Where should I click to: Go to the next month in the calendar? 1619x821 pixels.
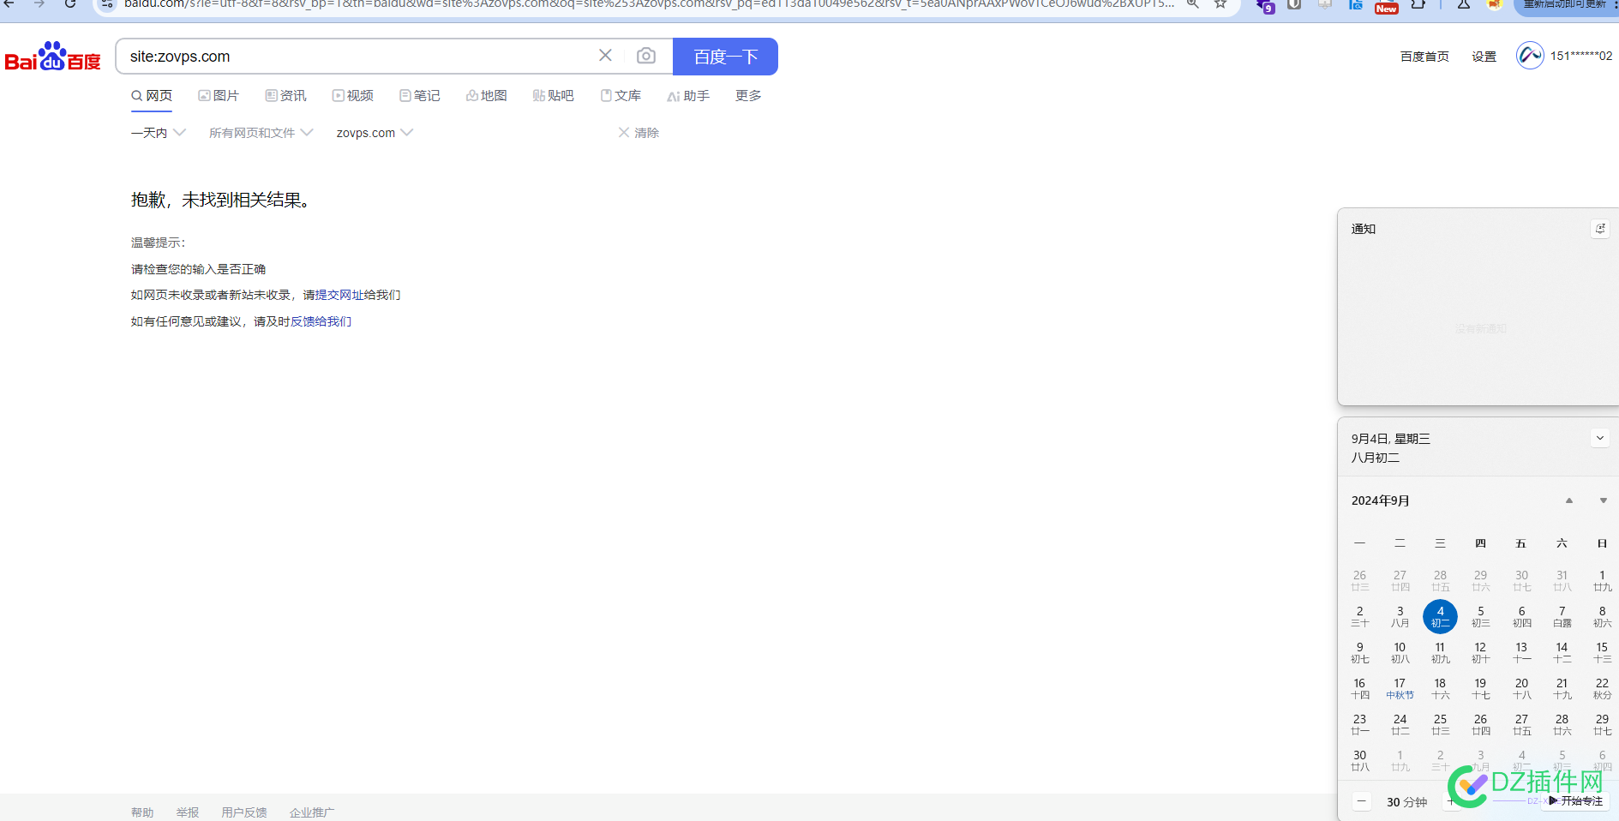pyautogui.click(x=1604, y=500)
